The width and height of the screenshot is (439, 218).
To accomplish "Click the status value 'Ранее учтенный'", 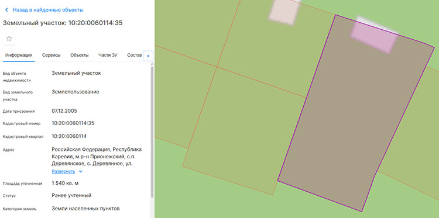I will coord(71,195).
